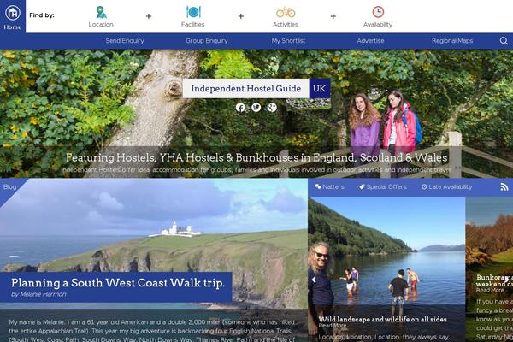Open the Regional Maps menu item

(452, 41)
